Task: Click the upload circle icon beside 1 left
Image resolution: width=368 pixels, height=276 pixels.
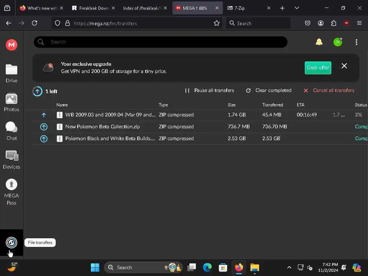Action: [x=37, y=91]
